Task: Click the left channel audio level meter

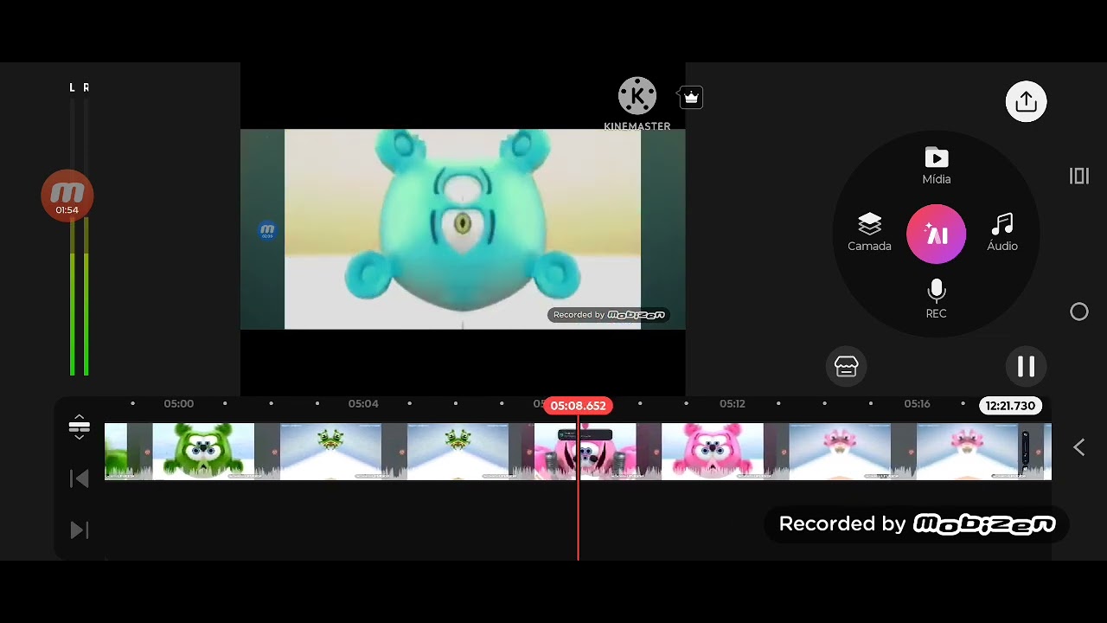Action: coord(73,235)
